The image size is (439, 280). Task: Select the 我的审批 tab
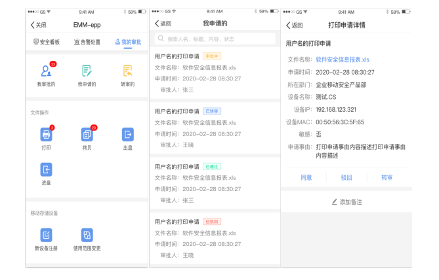point(127,42)
